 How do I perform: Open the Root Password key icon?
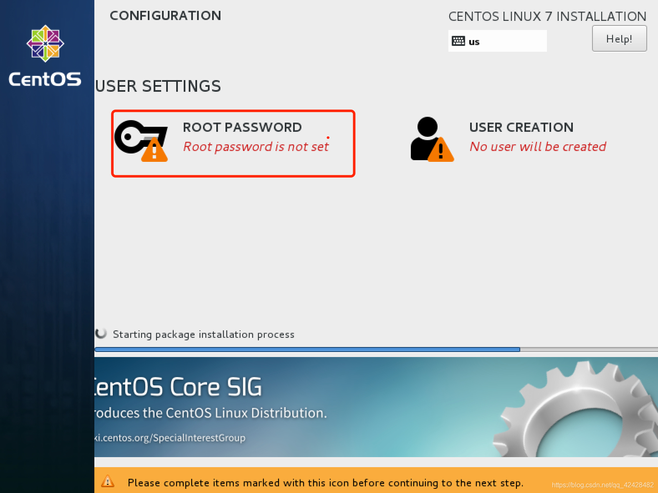pyautogui.click(x=141, y=141)
